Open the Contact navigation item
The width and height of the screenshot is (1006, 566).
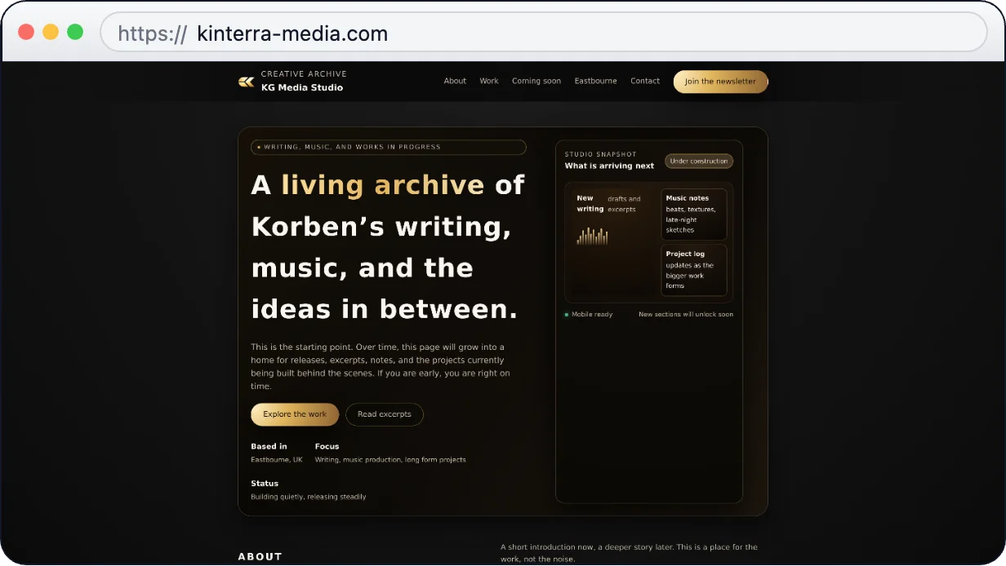[644, 81]
